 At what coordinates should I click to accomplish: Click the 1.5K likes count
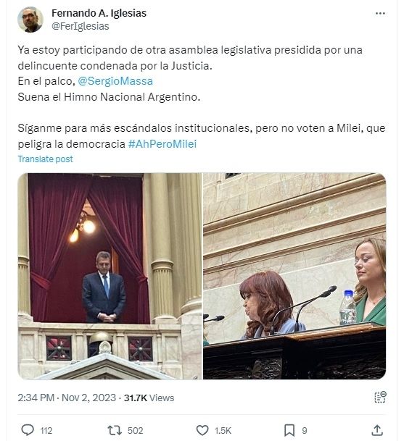(x=223, y=431)
